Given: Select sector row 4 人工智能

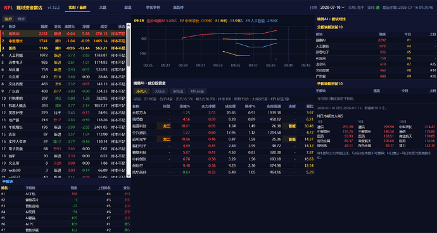Looking at the screenshot, I should pos(63,56).
